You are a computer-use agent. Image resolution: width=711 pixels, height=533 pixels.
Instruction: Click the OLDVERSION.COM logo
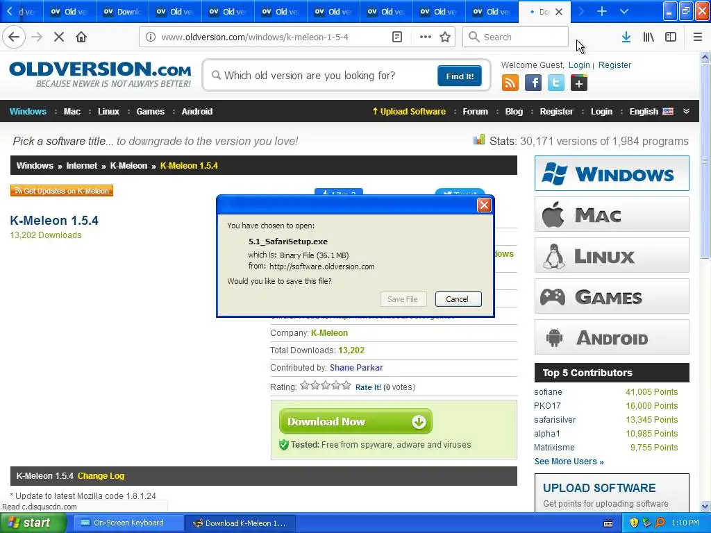point(100,75)
